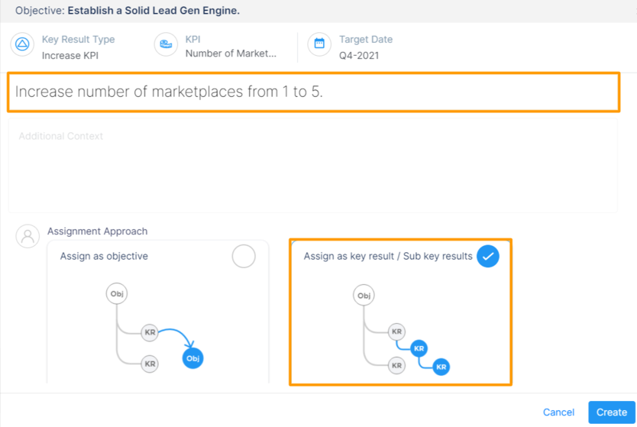
Task: Click the key result title input field
Action: (313, 92)
